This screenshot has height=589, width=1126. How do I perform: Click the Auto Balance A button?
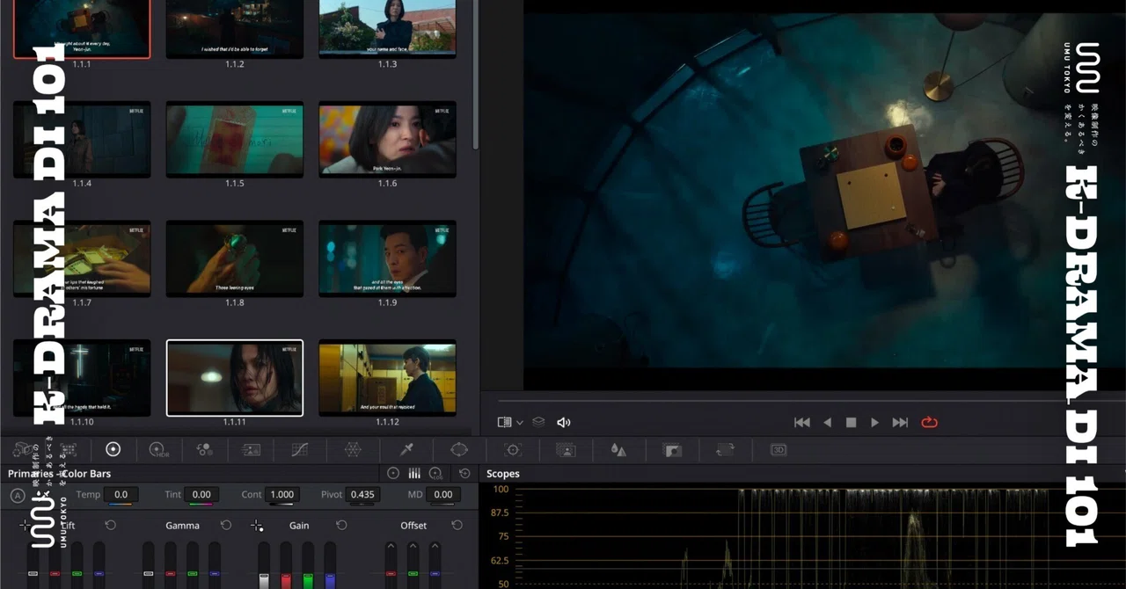(18, 495)
